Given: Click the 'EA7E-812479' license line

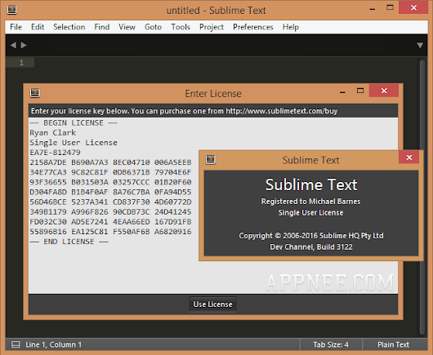Looking at the screenshot, I should (x=55, y=153).
